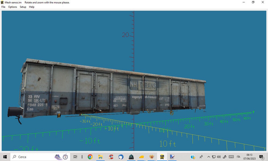Click the 60ft label on the green axis
Image resolution: width=268 pixels, height=161 pixels.
247,118
